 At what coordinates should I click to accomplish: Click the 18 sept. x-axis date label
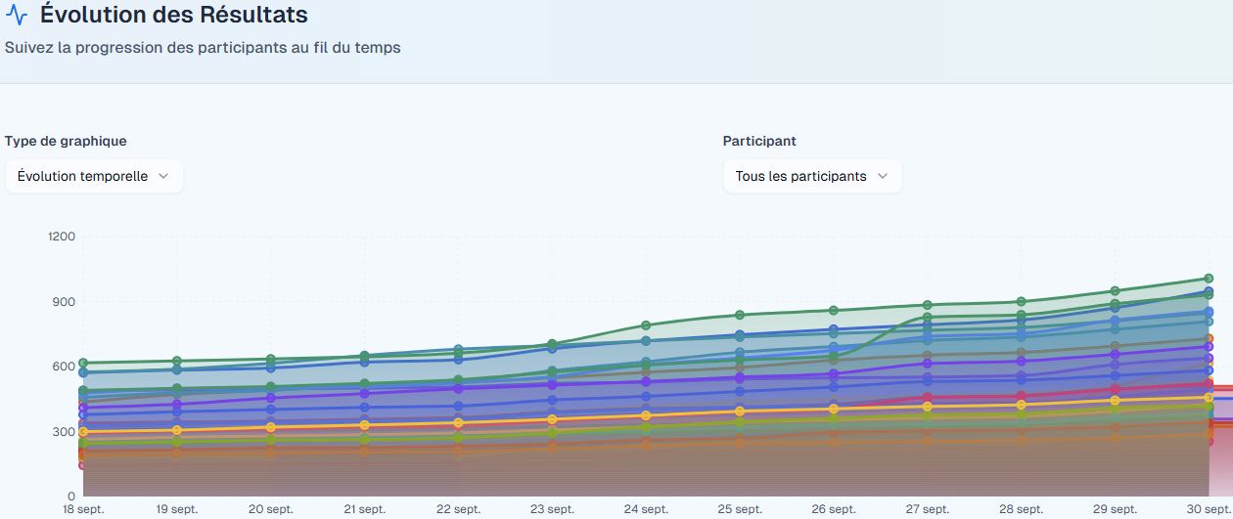[83, 509]
